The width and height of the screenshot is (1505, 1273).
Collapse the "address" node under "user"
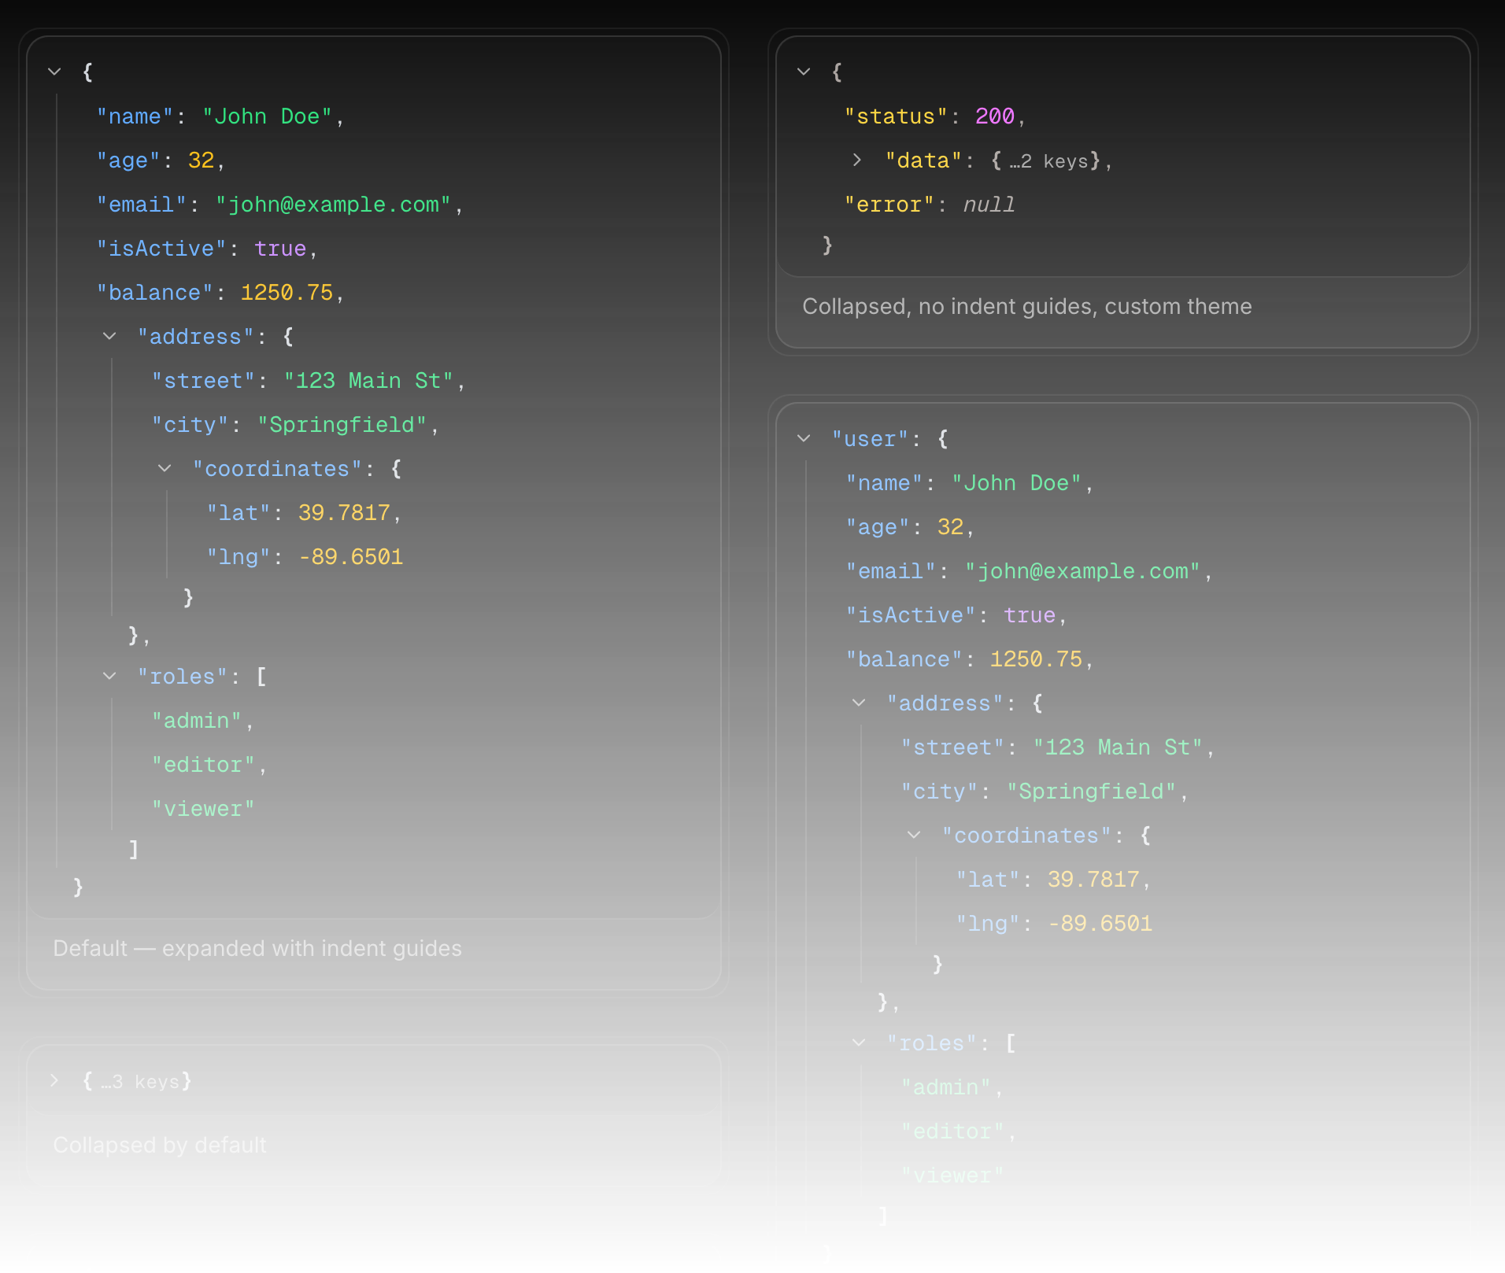click(x=859, y=703)
